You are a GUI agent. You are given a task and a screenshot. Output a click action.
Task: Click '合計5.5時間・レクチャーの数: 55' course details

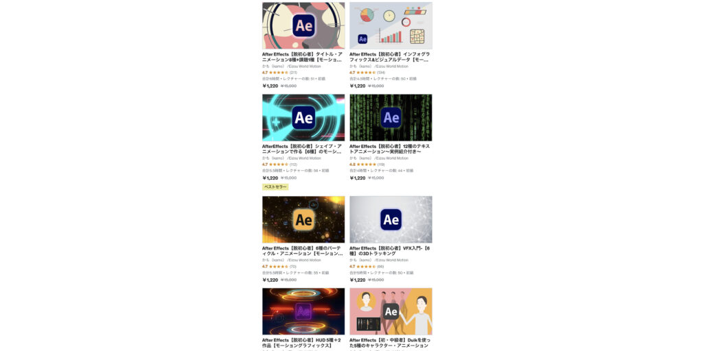point(296,273)
